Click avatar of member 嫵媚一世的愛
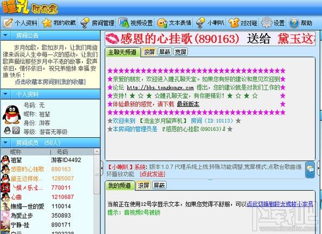This screenshot has width=322, height=234. pyautogui.click(x=5, y=206)
